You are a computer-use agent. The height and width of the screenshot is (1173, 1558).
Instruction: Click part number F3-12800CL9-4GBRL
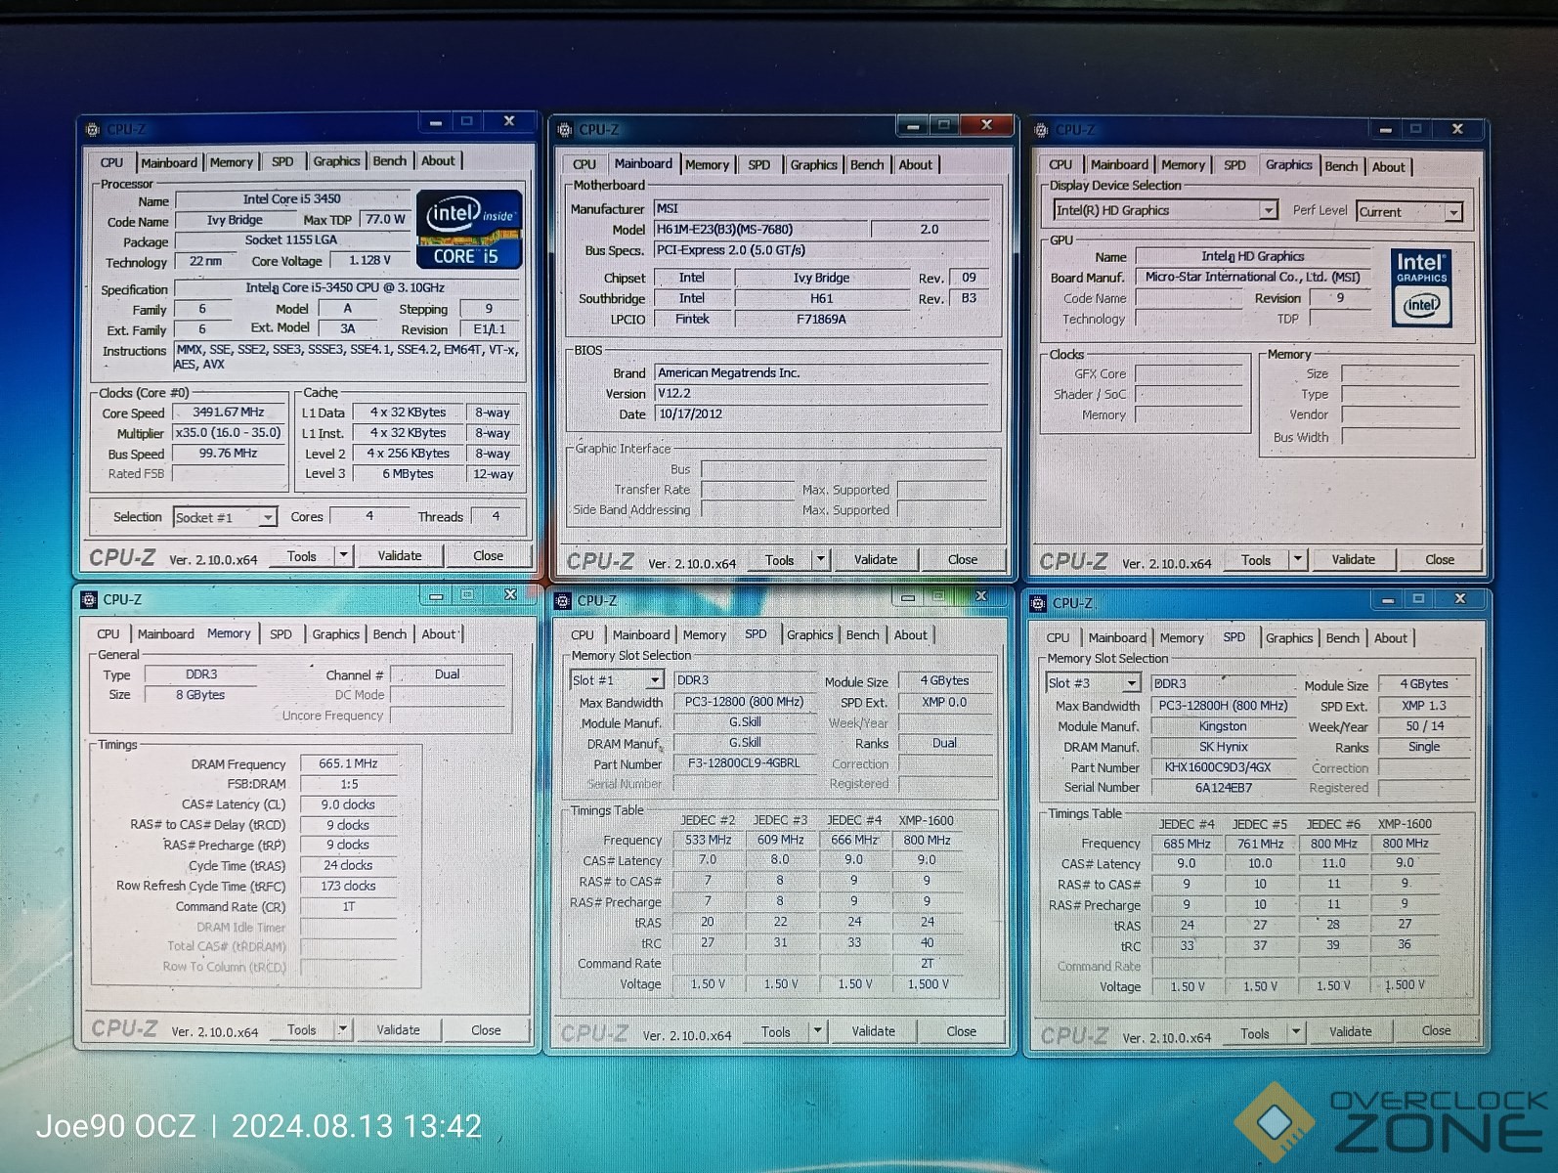click(x=744, y=763)
